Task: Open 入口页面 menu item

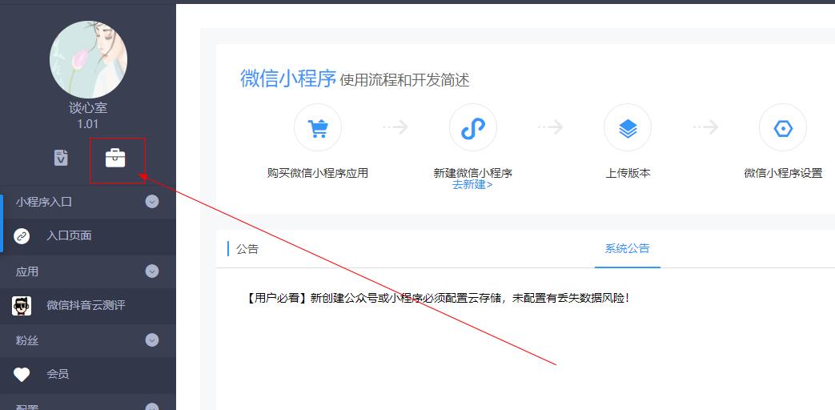Action: (x=88, y=236)
